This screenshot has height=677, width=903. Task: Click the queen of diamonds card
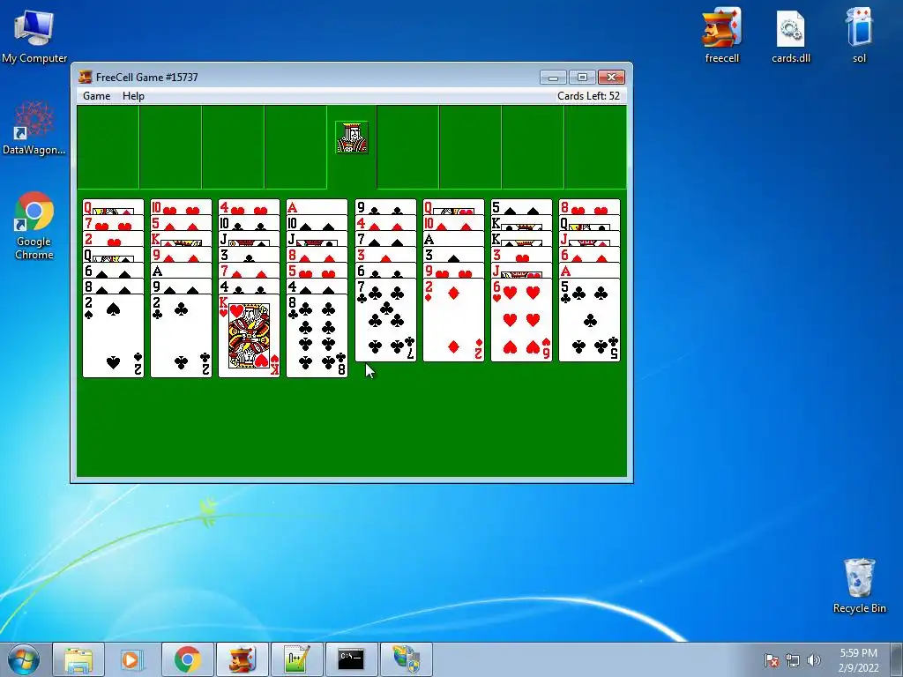click(113, 207)
